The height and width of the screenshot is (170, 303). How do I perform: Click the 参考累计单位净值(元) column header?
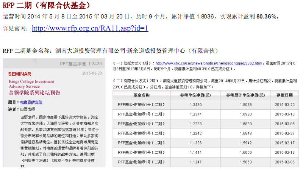pos(245,95)
